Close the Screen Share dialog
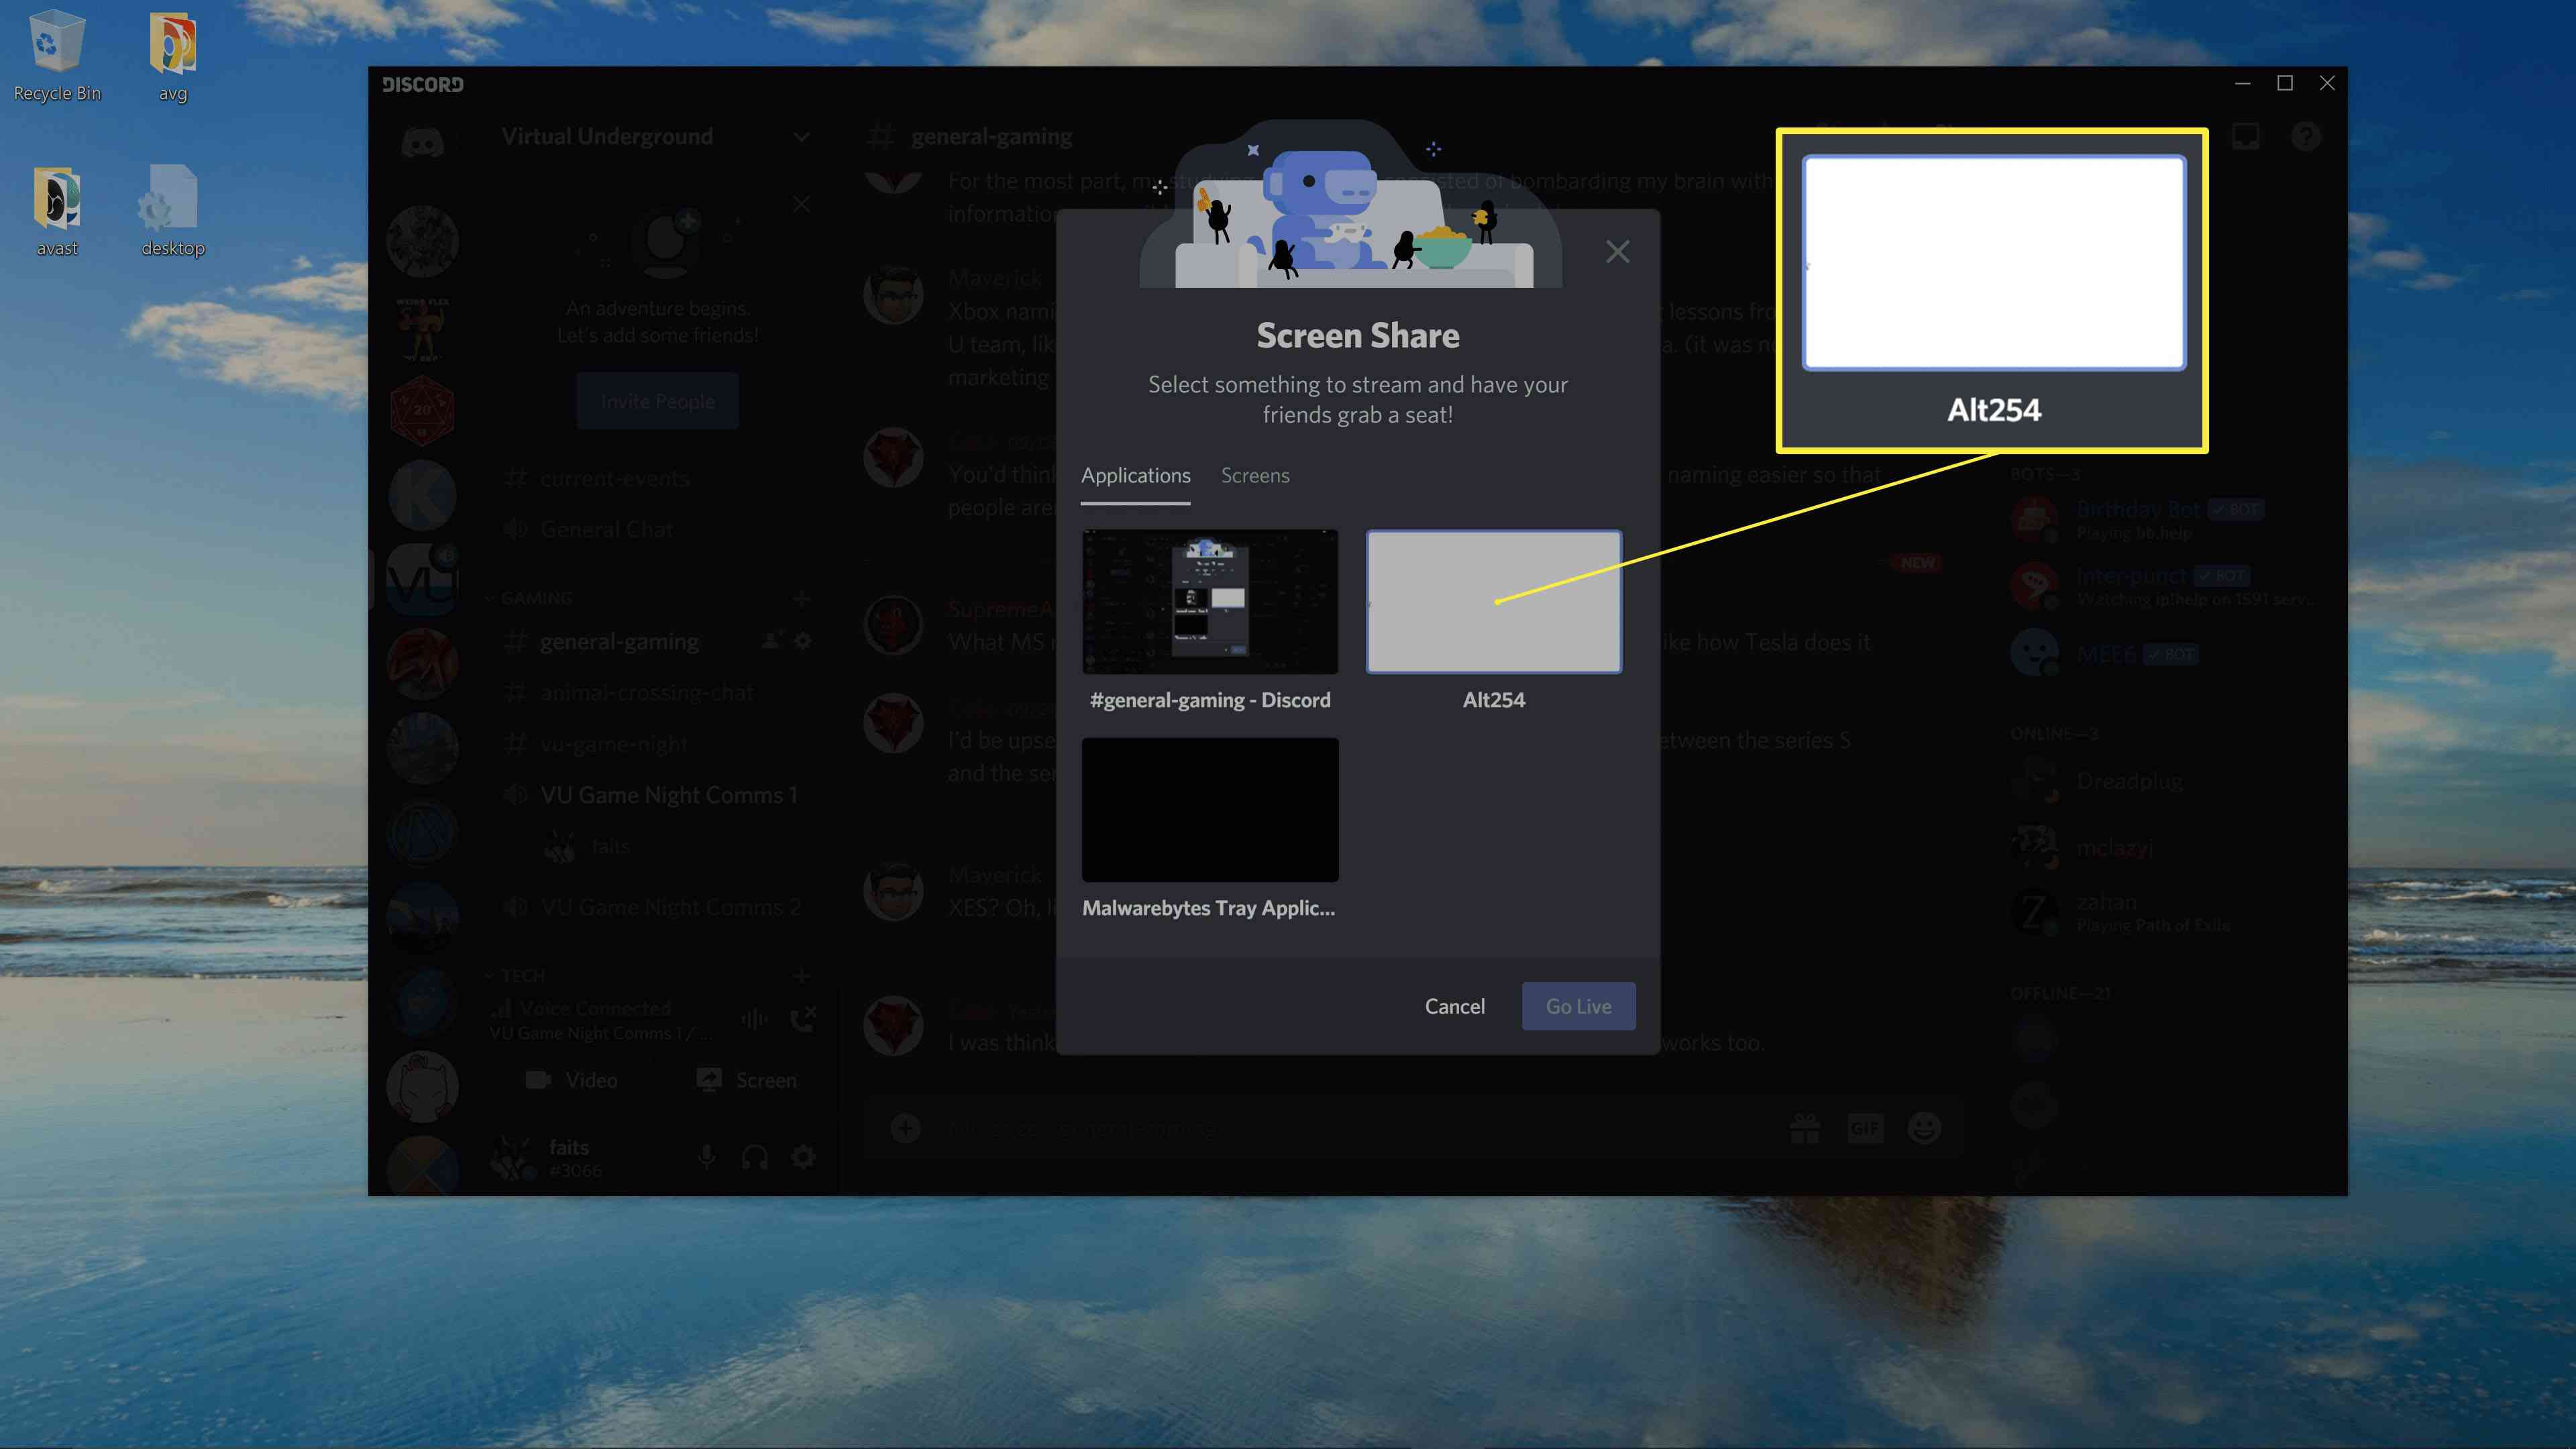Viewport: 2576px width, 1449px height. click(x=1617, y=252)
